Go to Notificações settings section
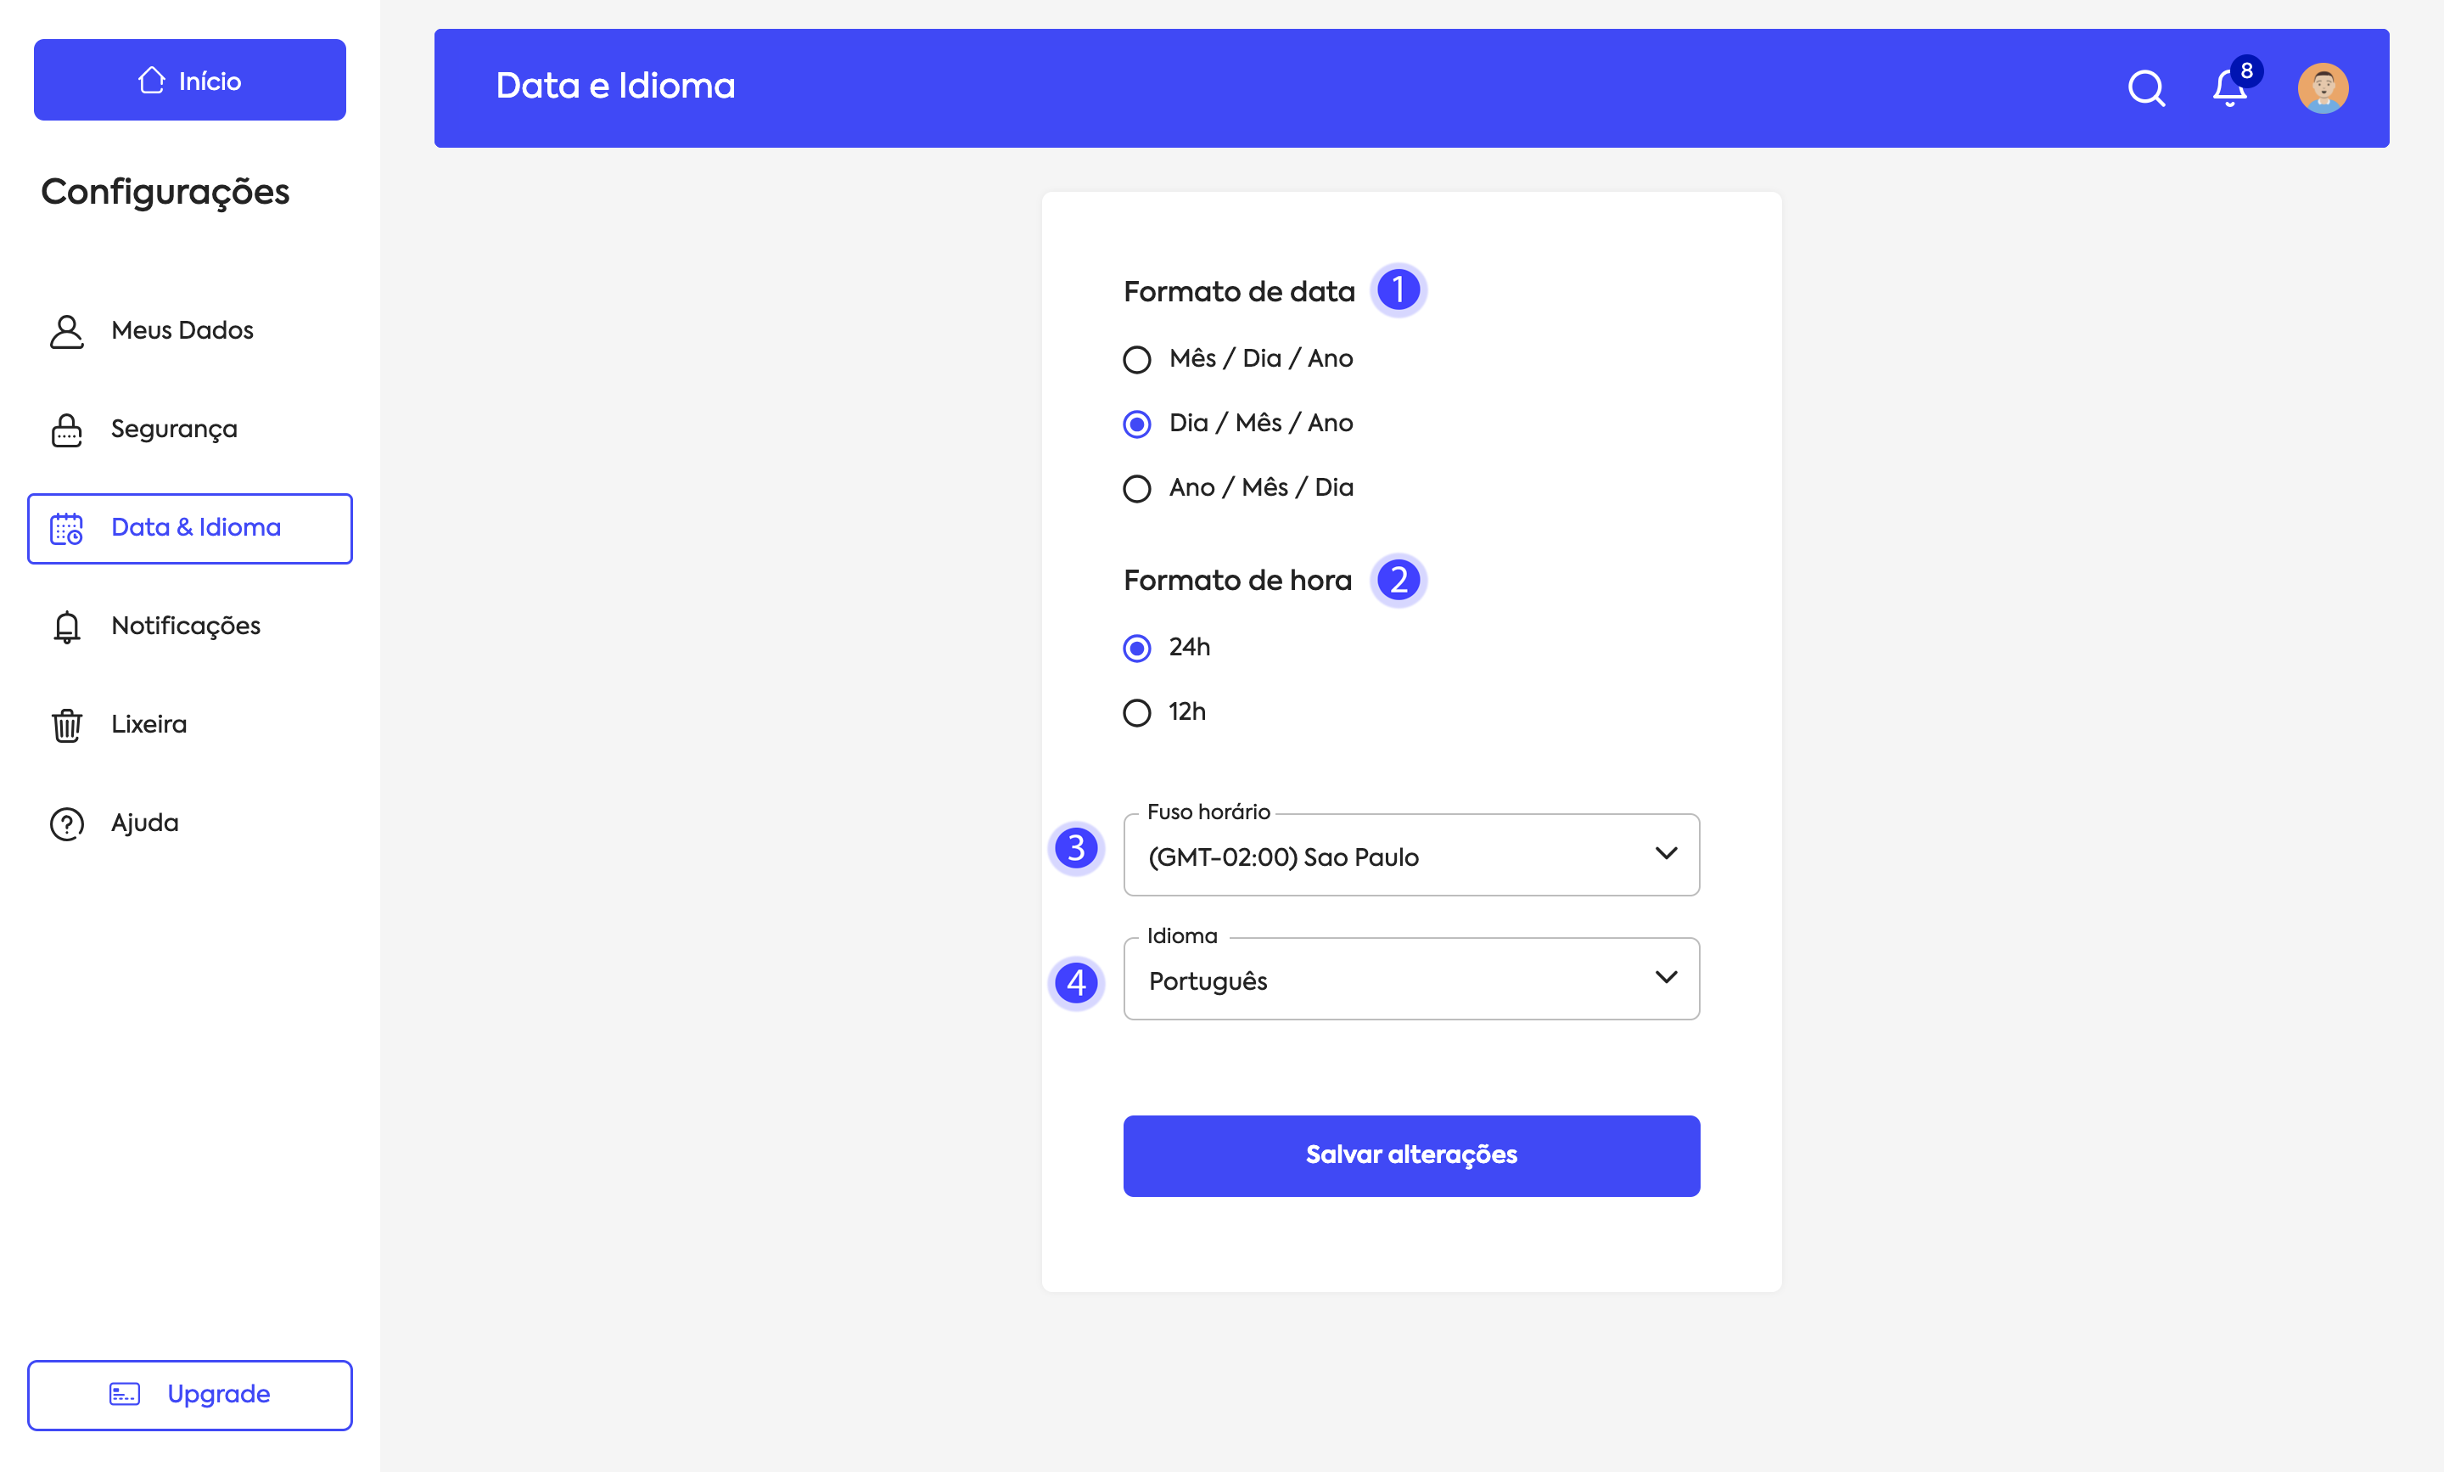The width and height of the screenshot is (2444, 1472). [185, 626]
